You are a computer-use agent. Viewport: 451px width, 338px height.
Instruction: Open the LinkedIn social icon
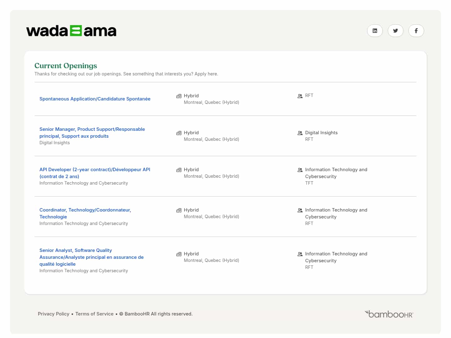[x=375, y=31]
